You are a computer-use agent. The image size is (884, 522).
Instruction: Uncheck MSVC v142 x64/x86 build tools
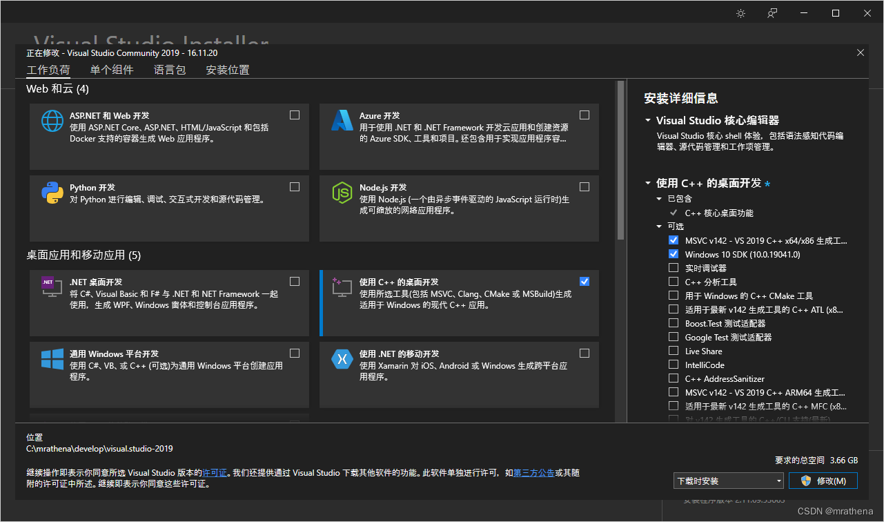tap(674, 240)
